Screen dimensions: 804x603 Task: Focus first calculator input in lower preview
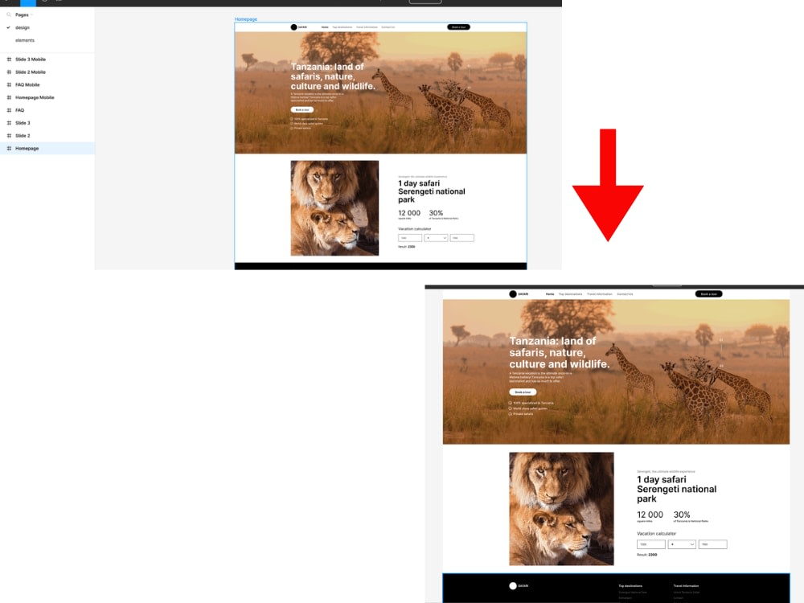tap(651, 544)
